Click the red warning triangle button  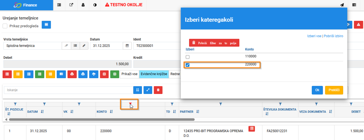358,24
